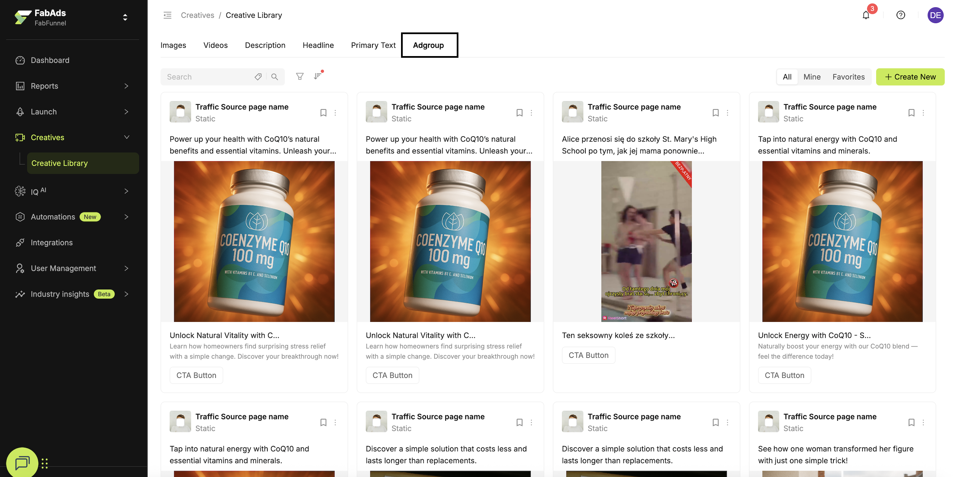The image size is (956, 477).
Task: Switch to the Videos tab
Action: [x=215, y=45]
